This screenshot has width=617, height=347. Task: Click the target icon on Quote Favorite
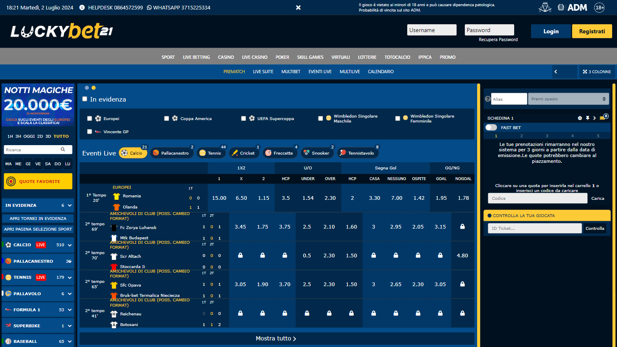pos(11,181)
